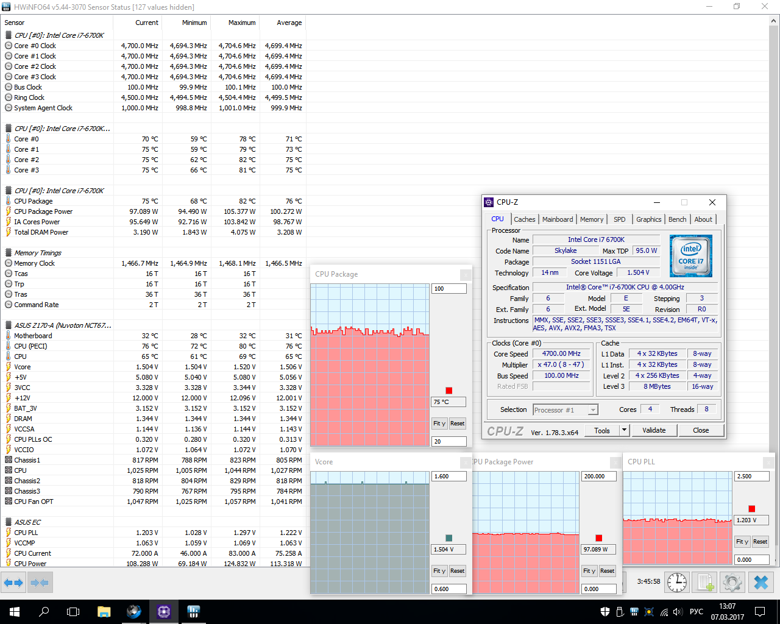Click the HWiNFO scrollbar up arrow
The height and width of the screenshot is (624, 780).
(x=775, y=21)
